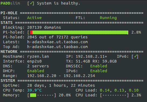Click the system healthy checkmark indicator
The height and width of the screenshot is (102, 147).
tap(31, 3)
